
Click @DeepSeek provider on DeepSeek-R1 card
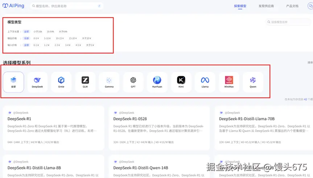point(21,113)
